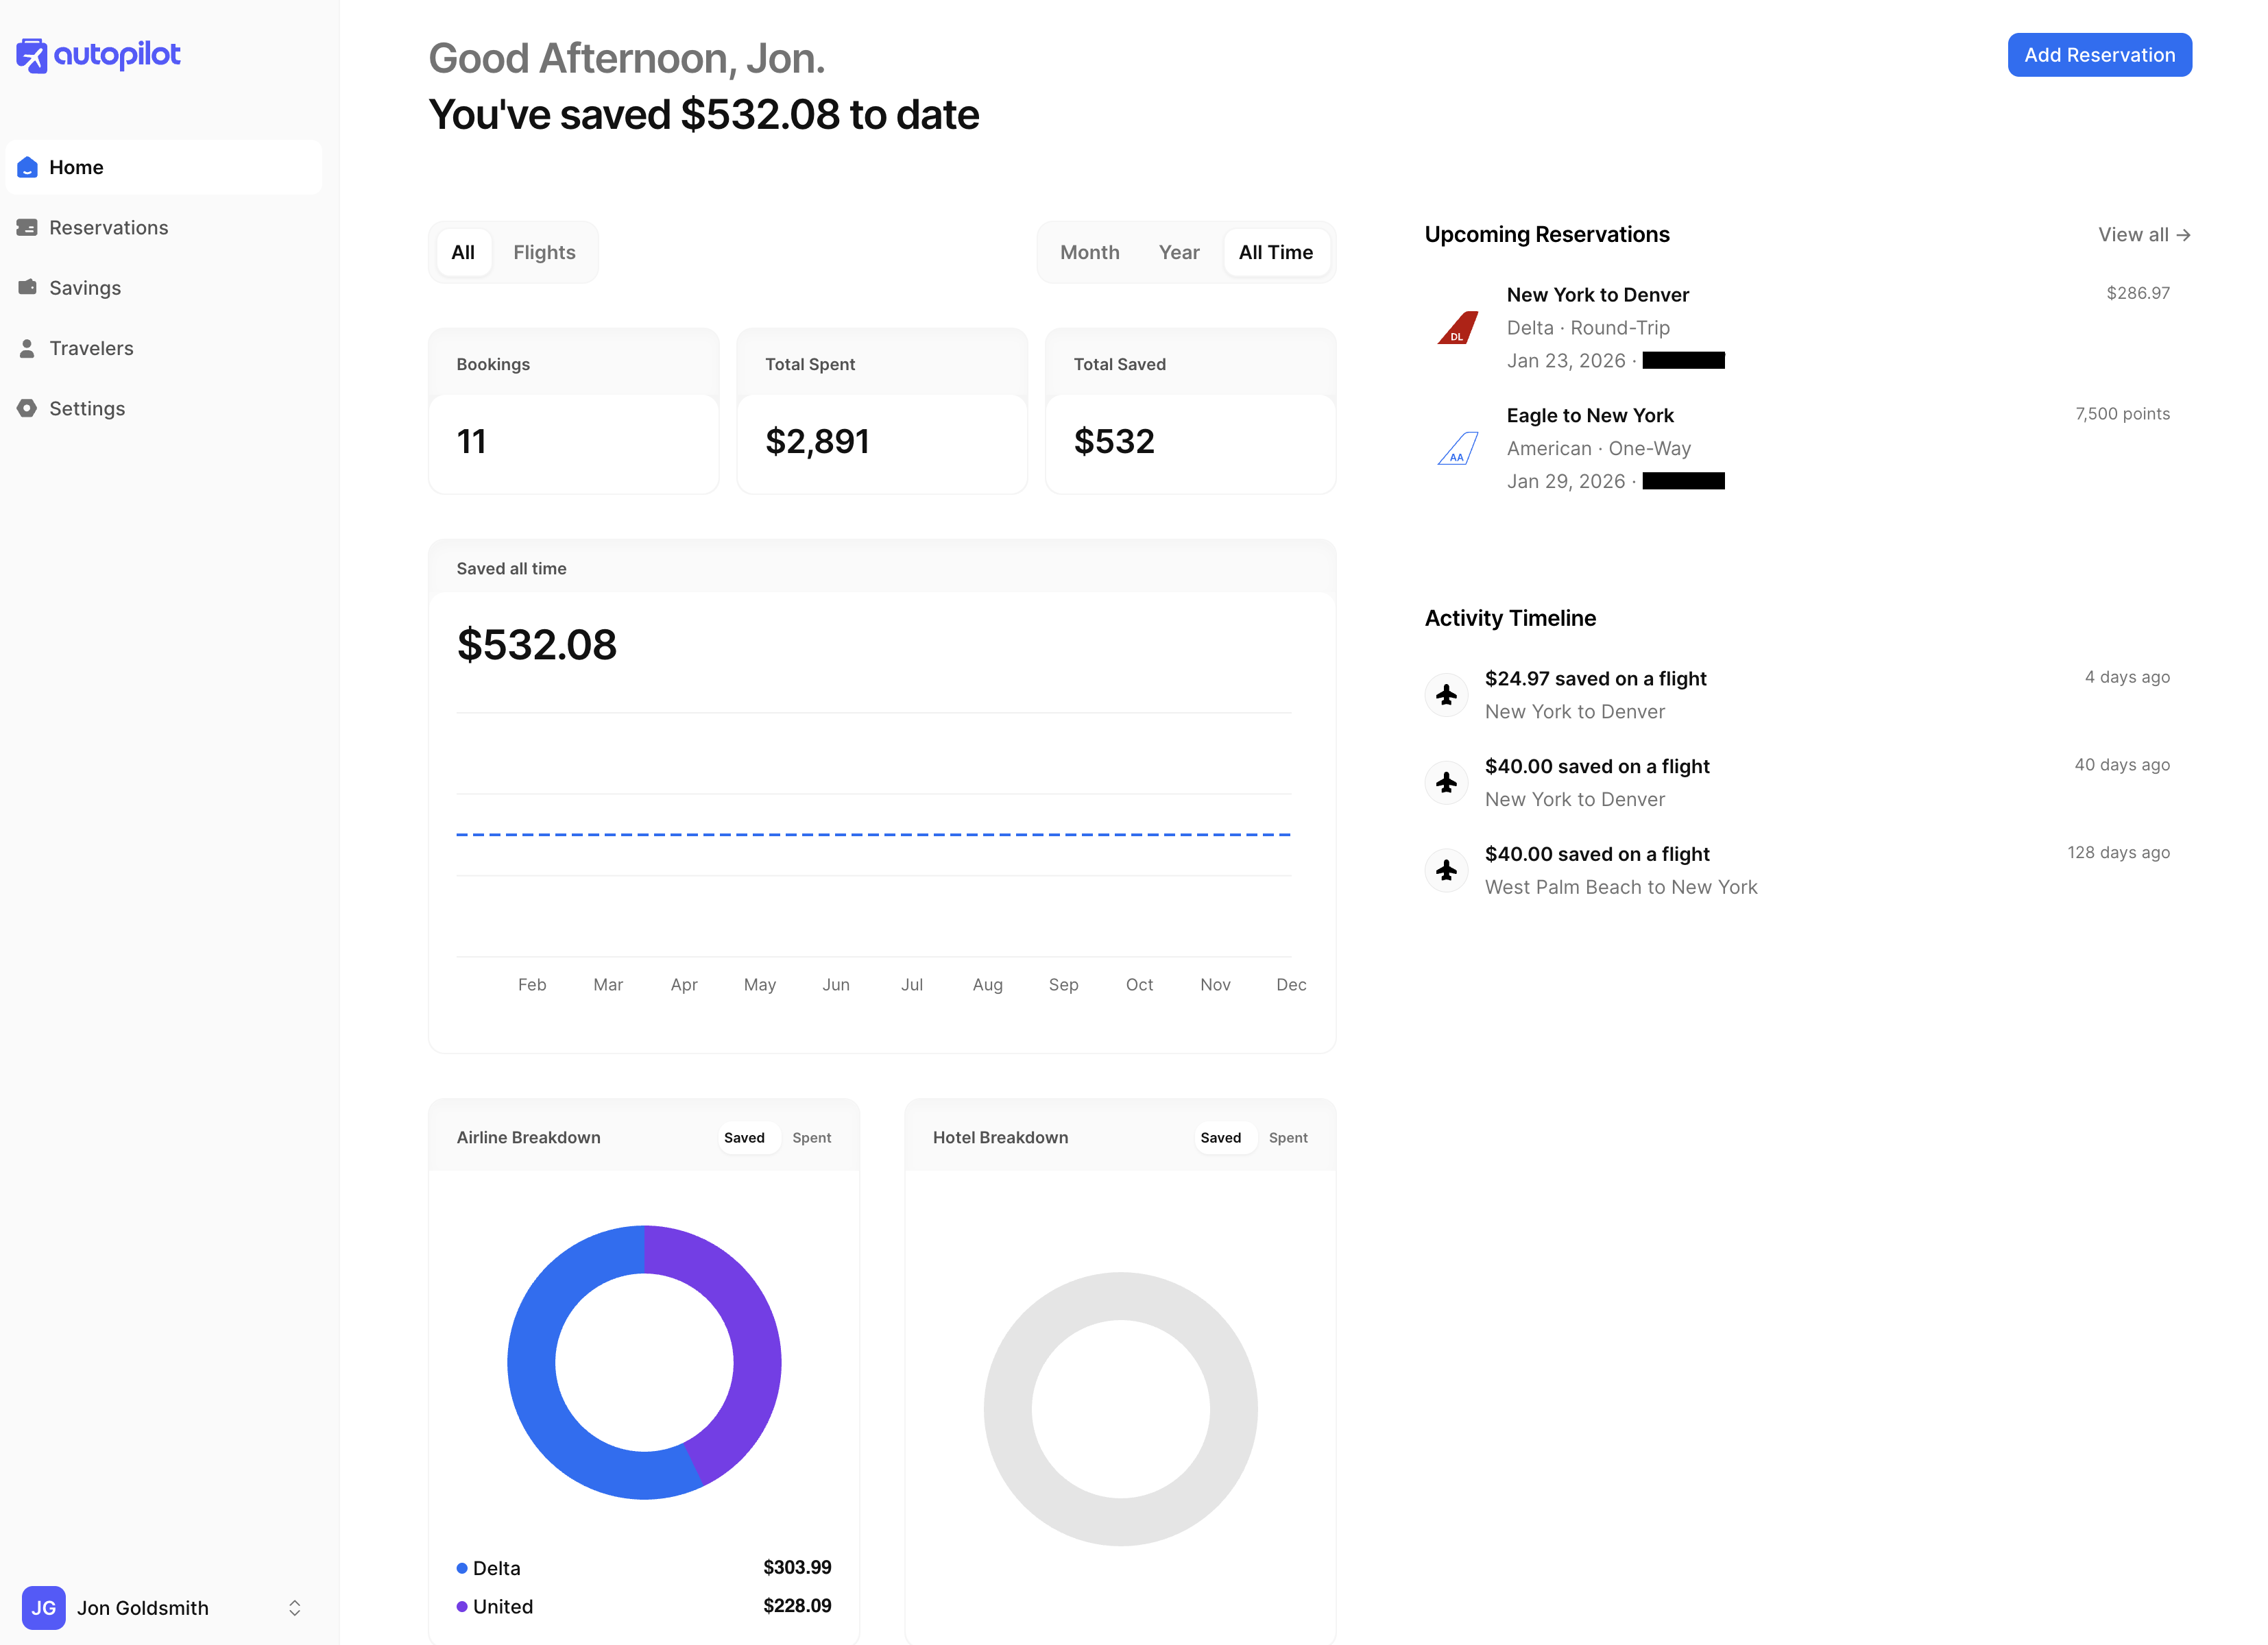Open Reservations via its sidebar icon
The height and width of the screenshot is (1645, 2268).
[x=27, y=228]
